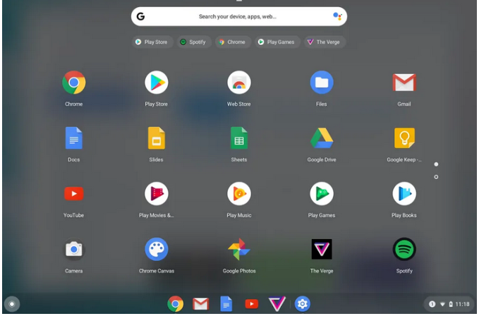Click the Google Assistant icon in search bar
The image size is (479, 316).
(337, 16)
